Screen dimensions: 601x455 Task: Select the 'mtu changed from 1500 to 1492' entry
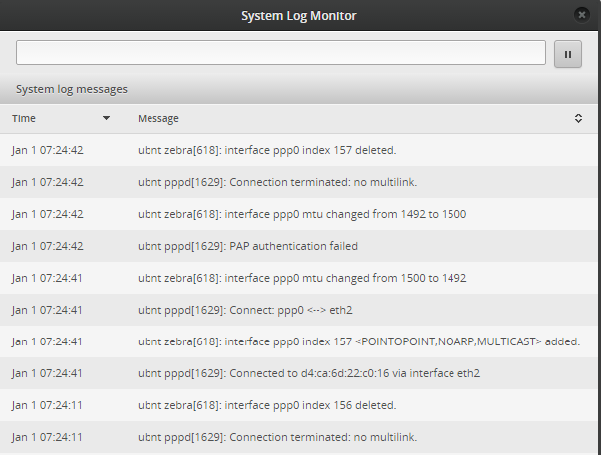point(301,278)
